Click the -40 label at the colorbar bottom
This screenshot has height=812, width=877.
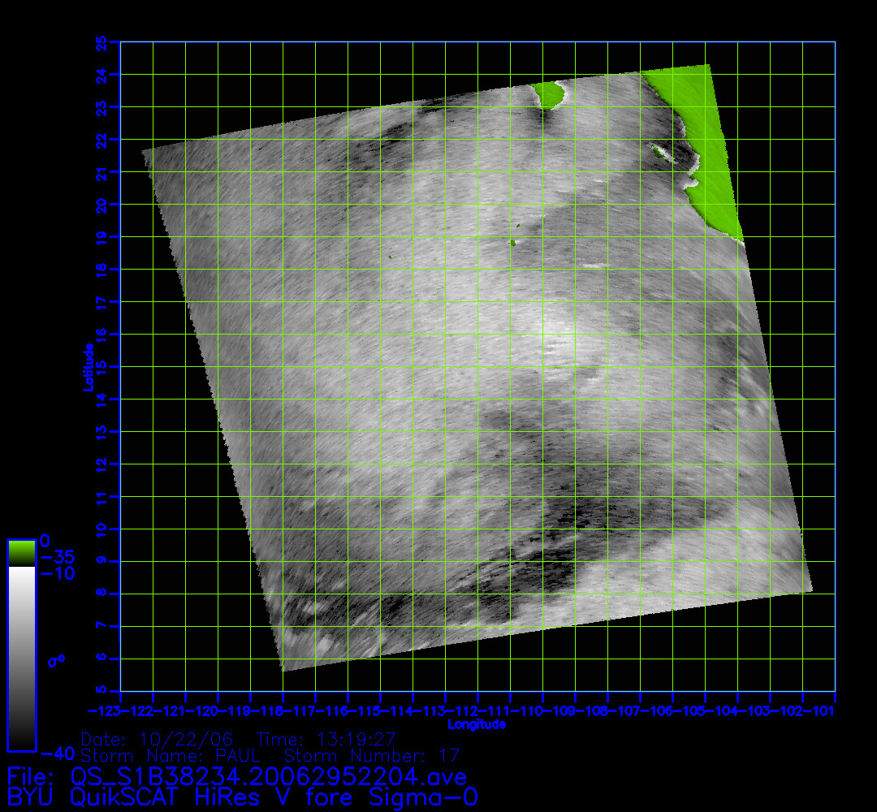coord(56,754)
